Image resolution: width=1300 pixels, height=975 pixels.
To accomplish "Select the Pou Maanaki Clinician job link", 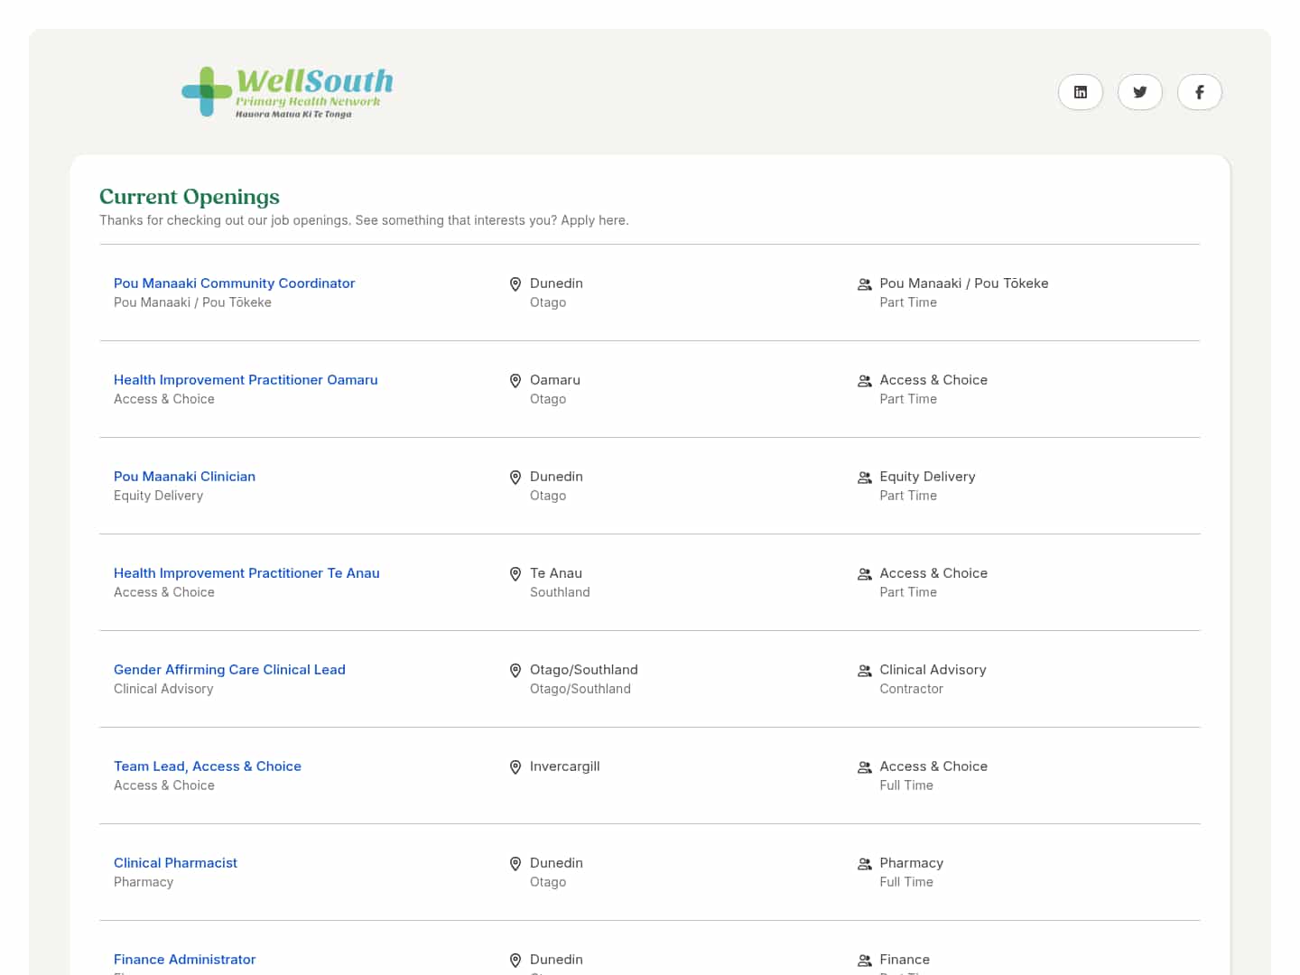I will pos(184,476).
